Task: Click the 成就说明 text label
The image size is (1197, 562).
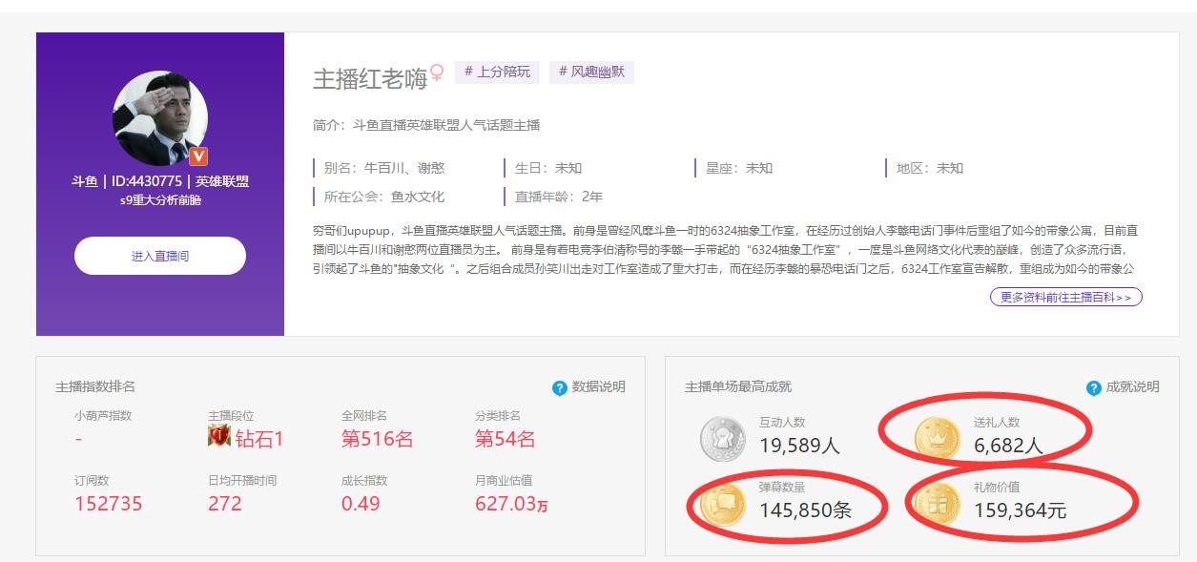Action: point(1132,386)
